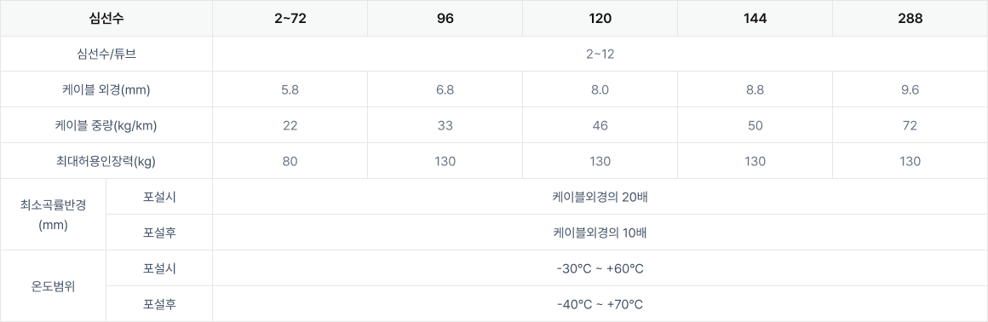The image size is (988, 322).
Task: Select the 최대허용인장력(kg) row label
Action: (x=106, y=161)
